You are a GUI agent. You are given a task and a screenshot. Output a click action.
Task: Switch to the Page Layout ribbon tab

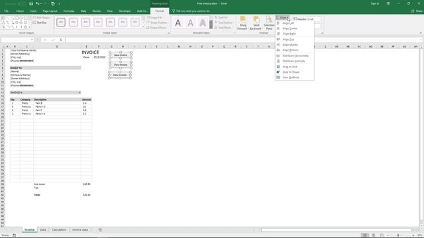50,11
